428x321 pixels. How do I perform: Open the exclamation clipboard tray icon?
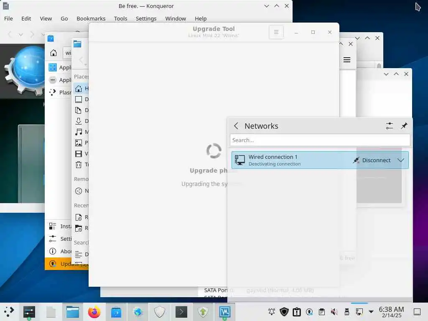coord(297,312)
